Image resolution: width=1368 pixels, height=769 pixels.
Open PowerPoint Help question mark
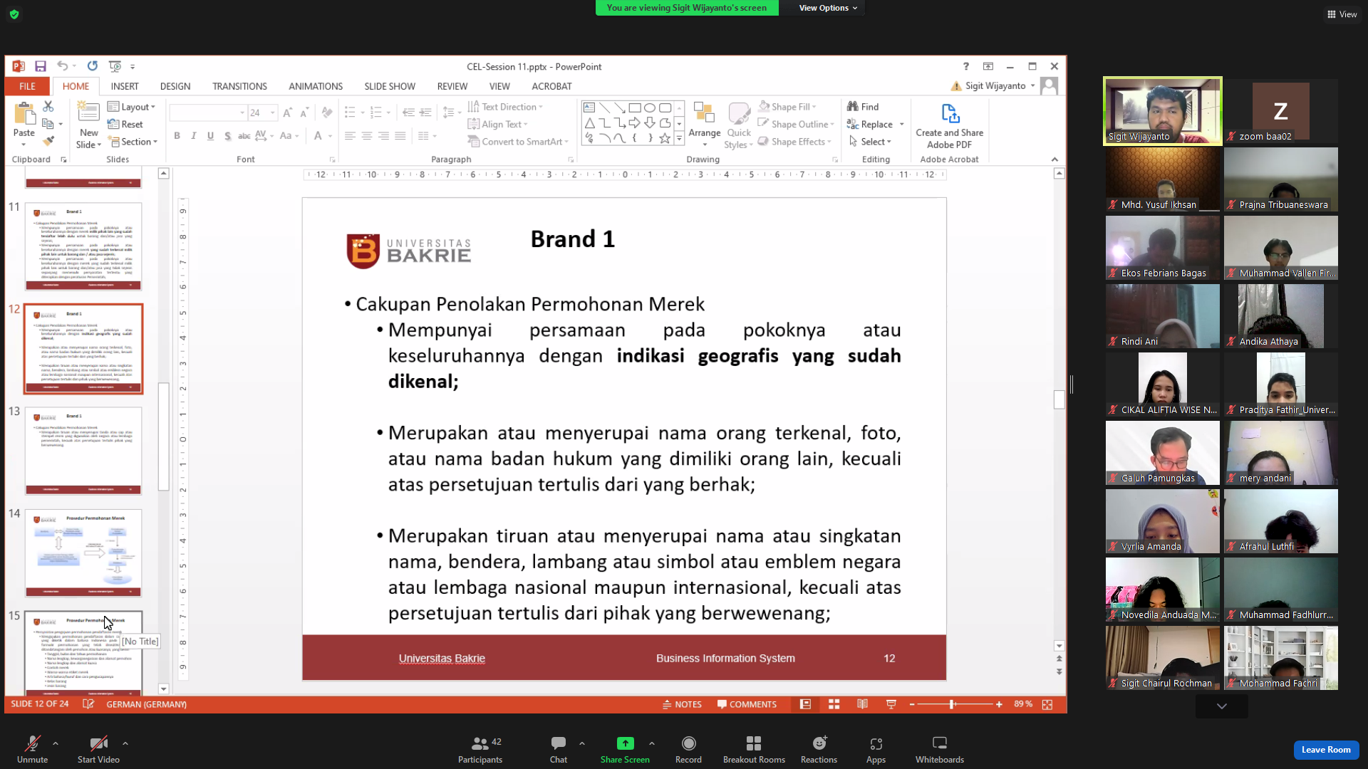pos(966,66)
